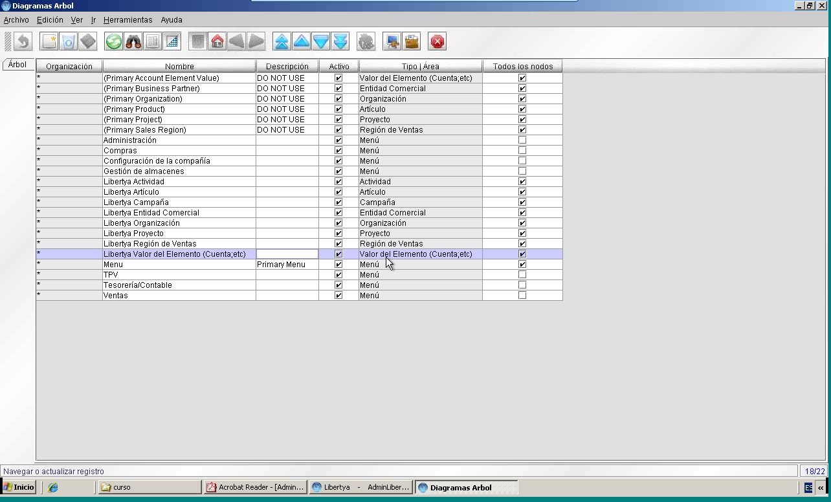The height and width of the screenshot is (502, 831).
Task: Click the brown briefcase toolbar icon
Action: (x=412, y=42)
